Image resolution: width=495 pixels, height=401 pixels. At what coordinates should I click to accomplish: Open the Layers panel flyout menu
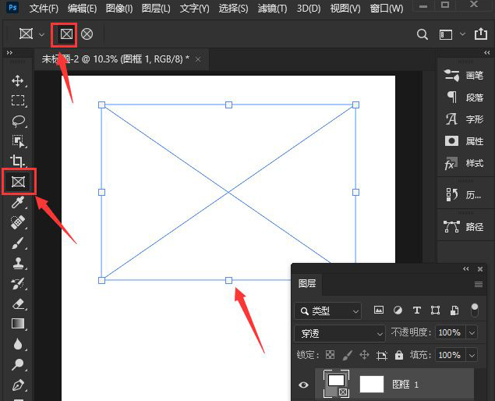(479, 285)
